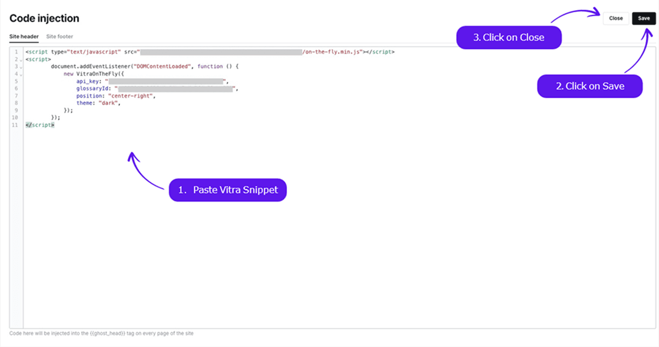Click the Close button

click(x=616, y=19)
